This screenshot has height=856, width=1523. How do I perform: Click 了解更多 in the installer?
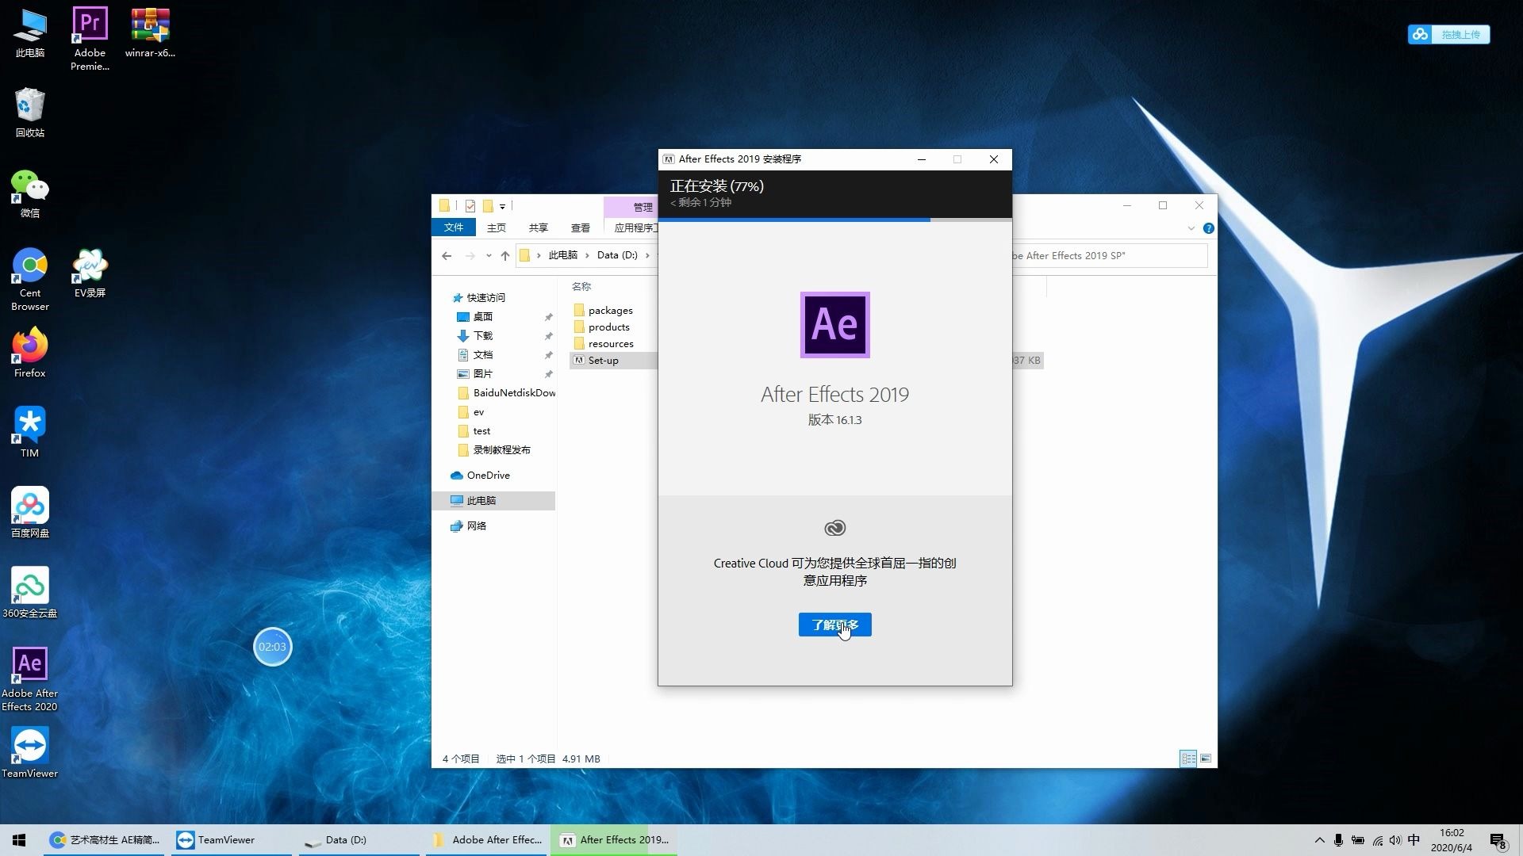pos(834,625)
